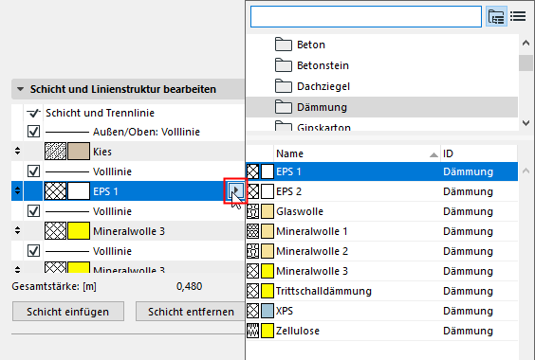Toggle Volllinie checkbox below EPS 1
This screenshot has height=360, width=535.
point(33,211)
